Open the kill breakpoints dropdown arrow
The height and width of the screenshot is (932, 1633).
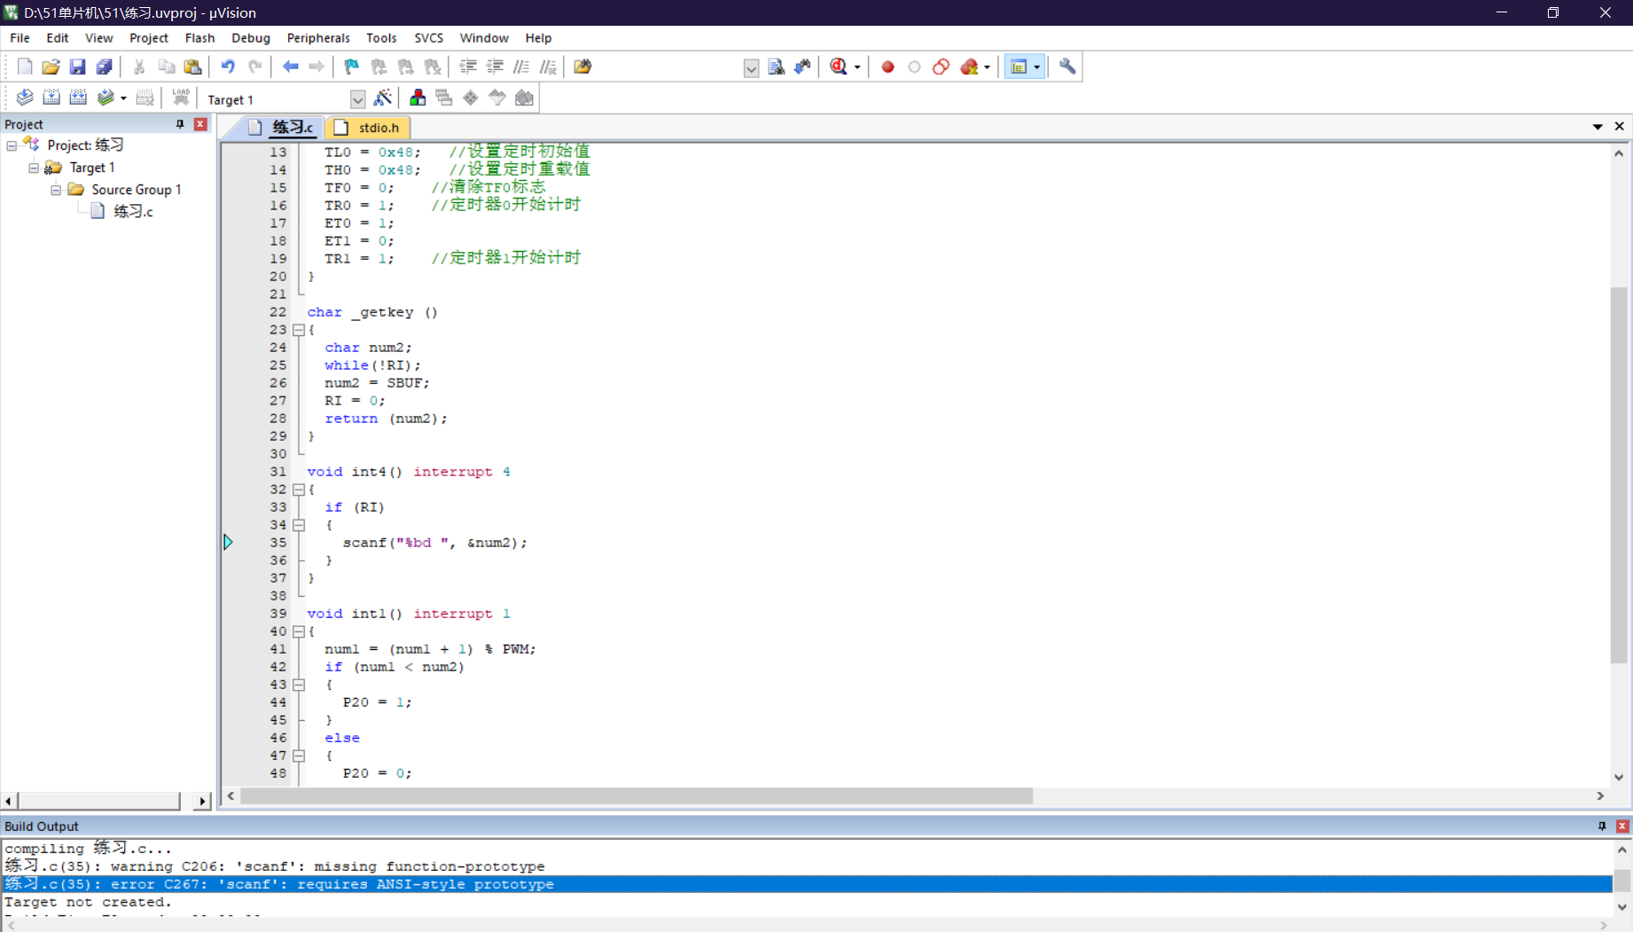(x=987, y=67)
